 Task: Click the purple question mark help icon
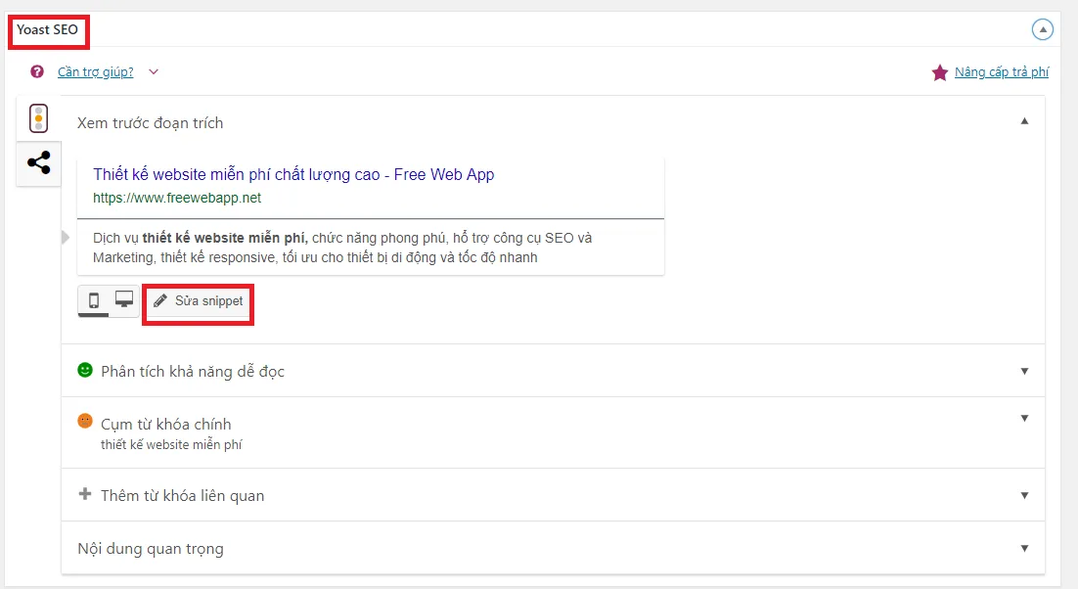coord(37,71)
